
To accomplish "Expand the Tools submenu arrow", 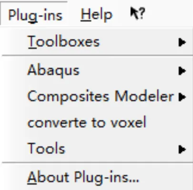I will pos(182,149).
